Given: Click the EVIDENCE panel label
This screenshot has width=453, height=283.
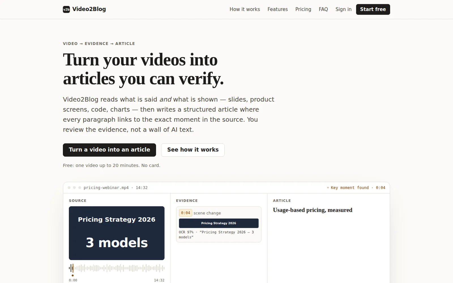Looking at the screenshot, I should click(187, 201).
